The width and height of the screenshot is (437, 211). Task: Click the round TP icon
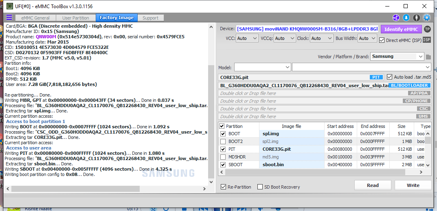[x=427, y=29]
